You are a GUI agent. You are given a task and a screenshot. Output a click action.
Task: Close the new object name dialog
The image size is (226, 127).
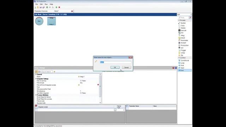click(x=130, y=58)
